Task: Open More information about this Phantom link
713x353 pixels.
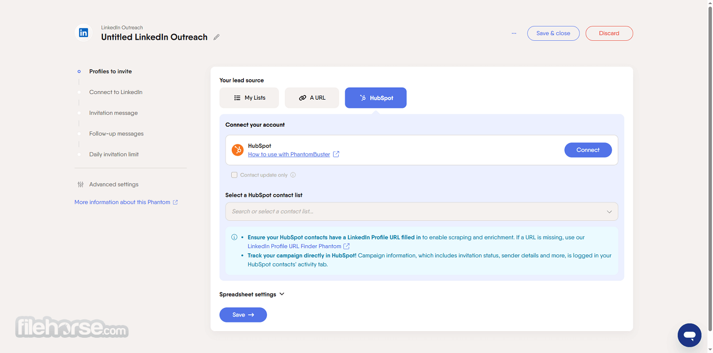Action: [122, 202]
